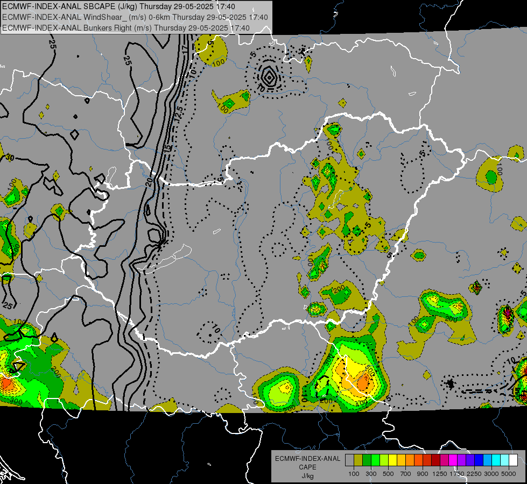Select the yellow-green lime legend swatch
Screen dimensions: 527x484
pyautogui.click(x=384, y=460)
